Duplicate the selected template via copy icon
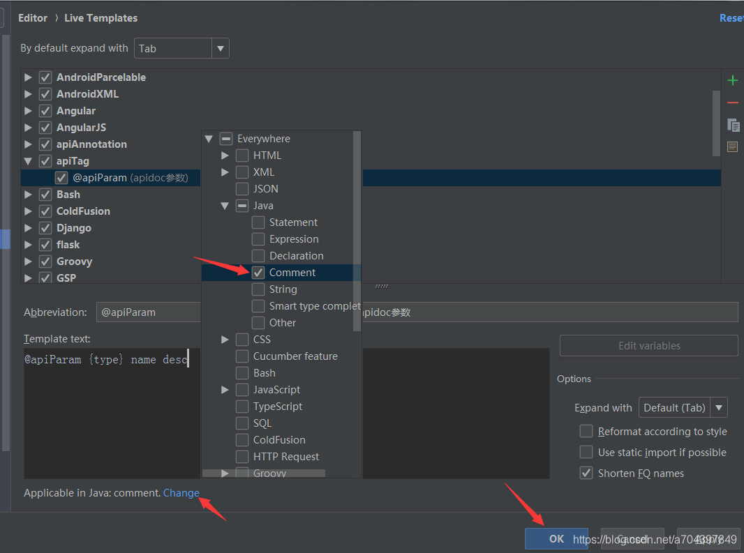Image resolution: width=744 pixels, height=553 pixels. coord(733,126)
